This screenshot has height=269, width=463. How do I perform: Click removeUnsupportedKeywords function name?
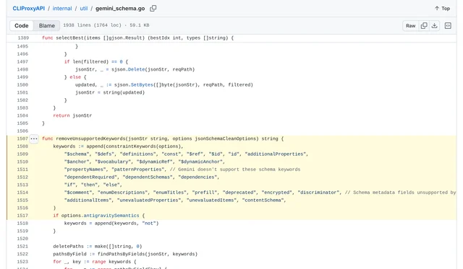pyautogui.click(x=90, y=138)
